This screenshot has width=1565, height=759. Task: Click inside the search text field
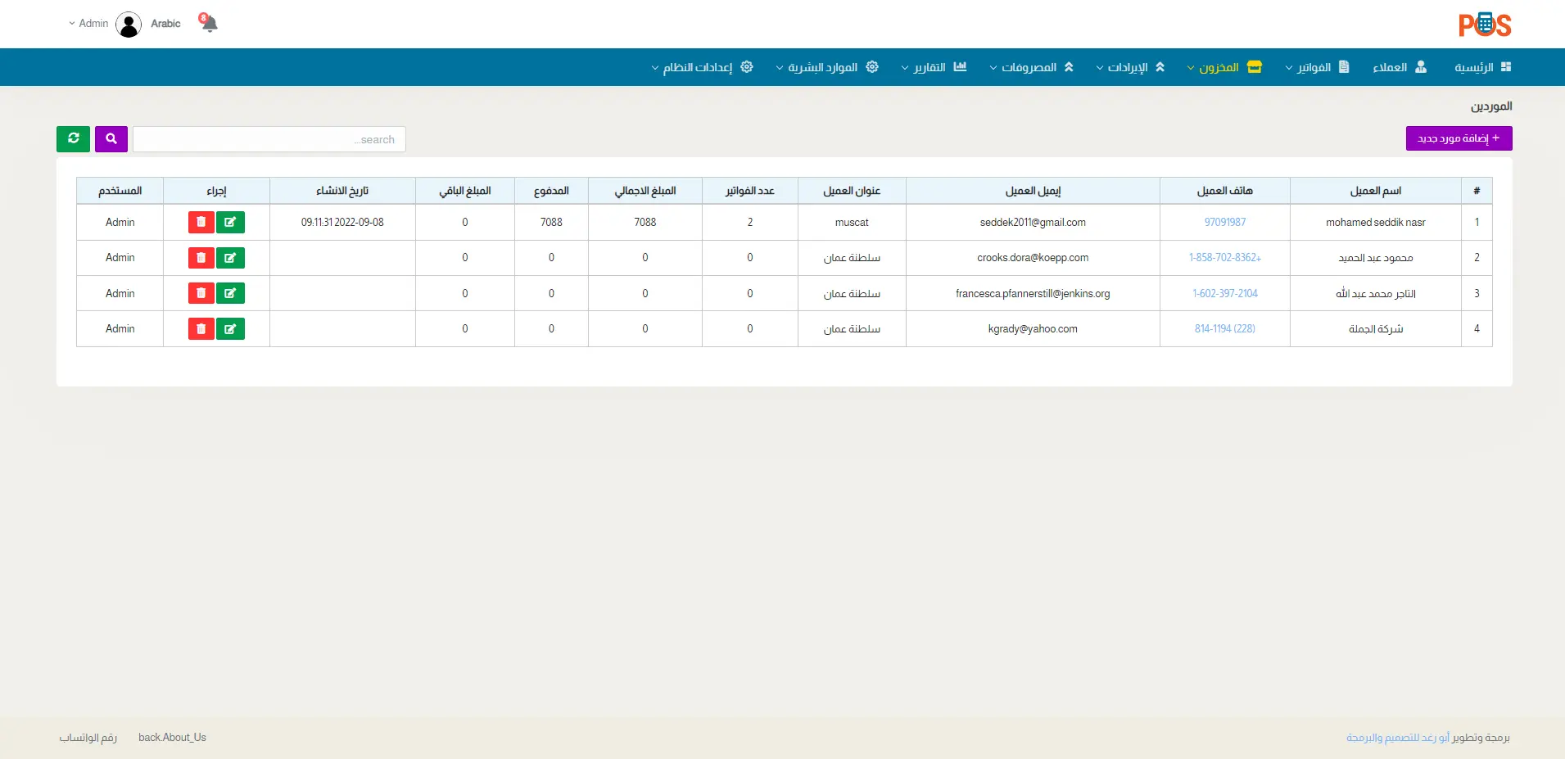coord(269,139)
